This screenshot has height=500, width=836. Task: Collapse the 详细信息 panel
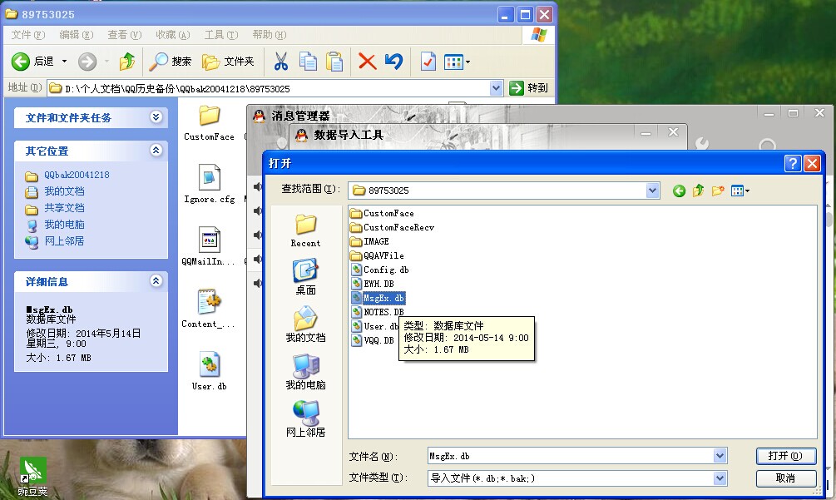(x=156, y=281)
